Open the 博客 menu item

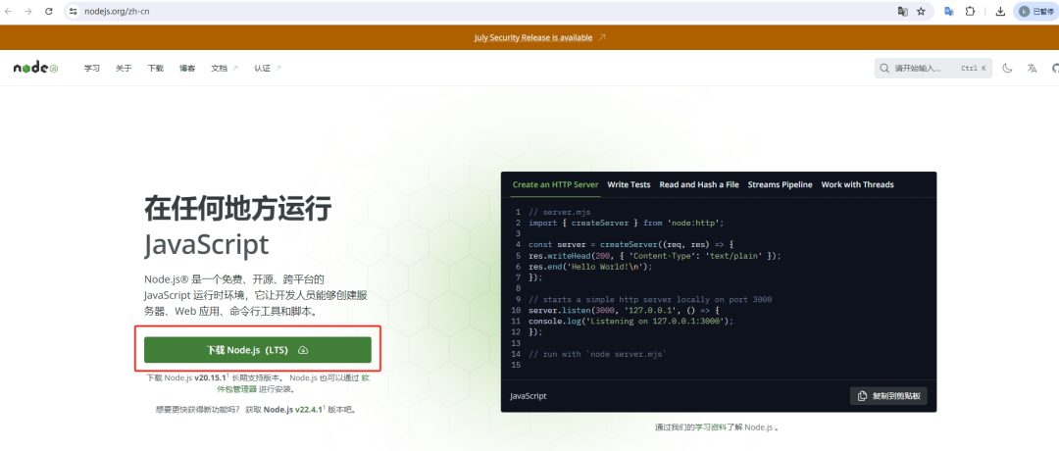(187, 69)
